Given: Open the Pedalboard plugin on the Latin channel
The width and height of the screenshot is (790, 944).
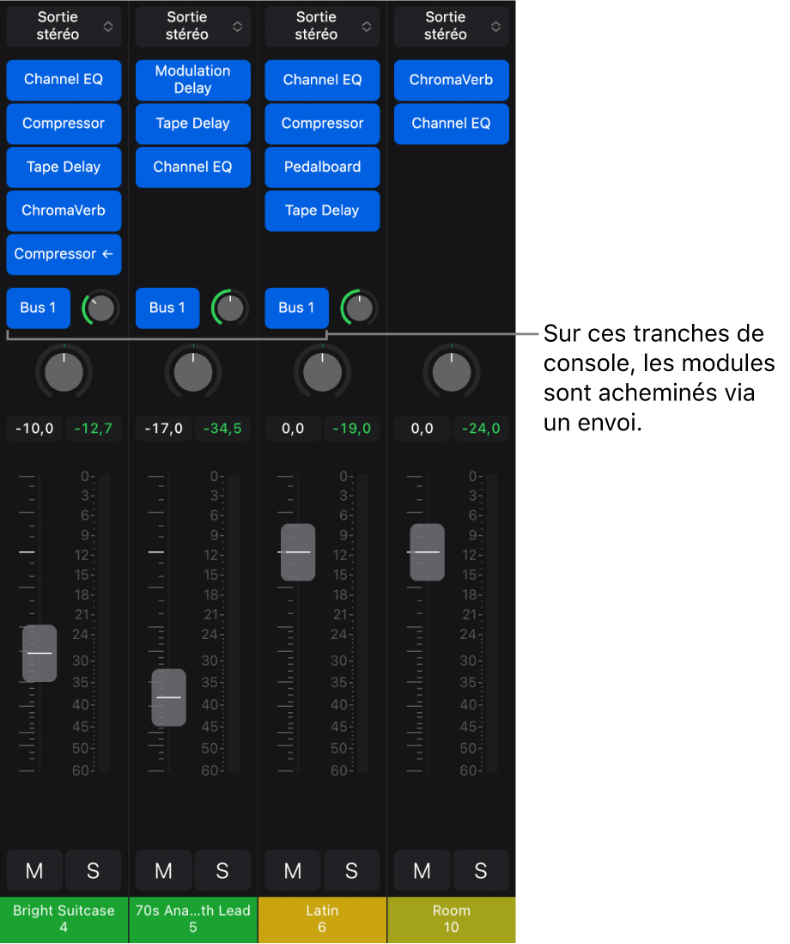Looking at the screenshot, I should coord(322,167).
